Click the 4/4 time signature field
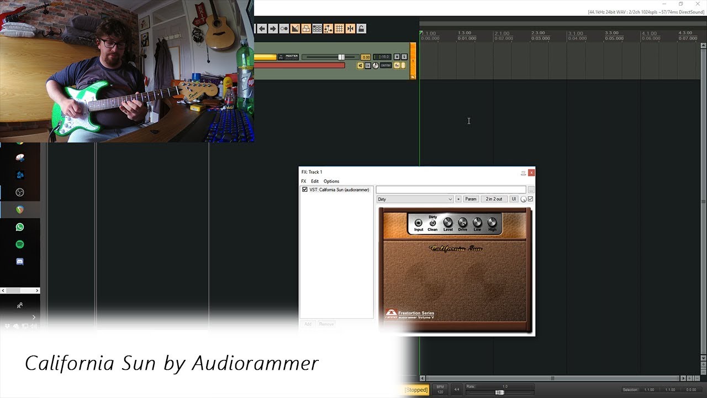 [x=457, y=389]
